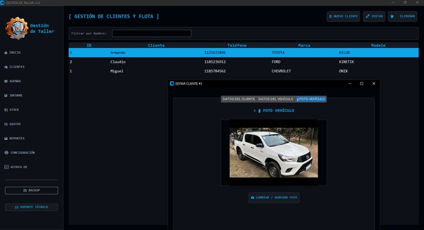Click the Configuración gear icon
Image resolution: width=424 pixels, height=230 pixels.
[6, 153]
